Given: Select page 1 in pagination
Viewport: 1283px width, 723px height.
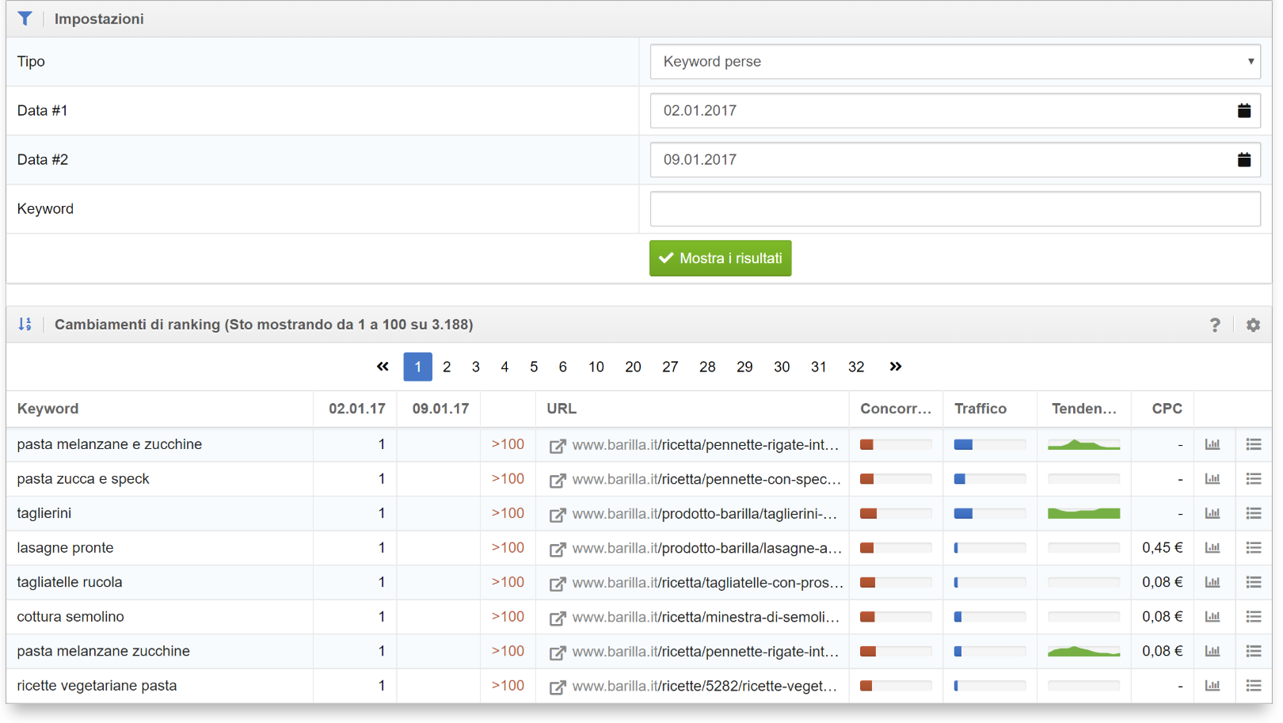Looking at the screenshot, I should [417, 367].
